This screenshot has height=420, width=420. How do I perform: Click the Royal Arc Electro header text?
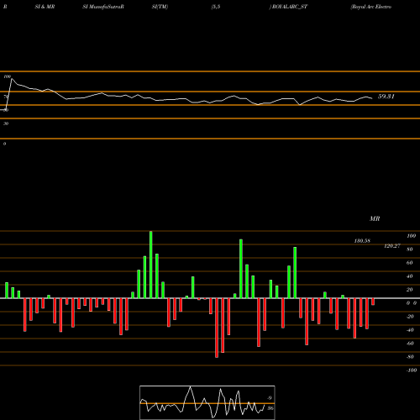371,7
